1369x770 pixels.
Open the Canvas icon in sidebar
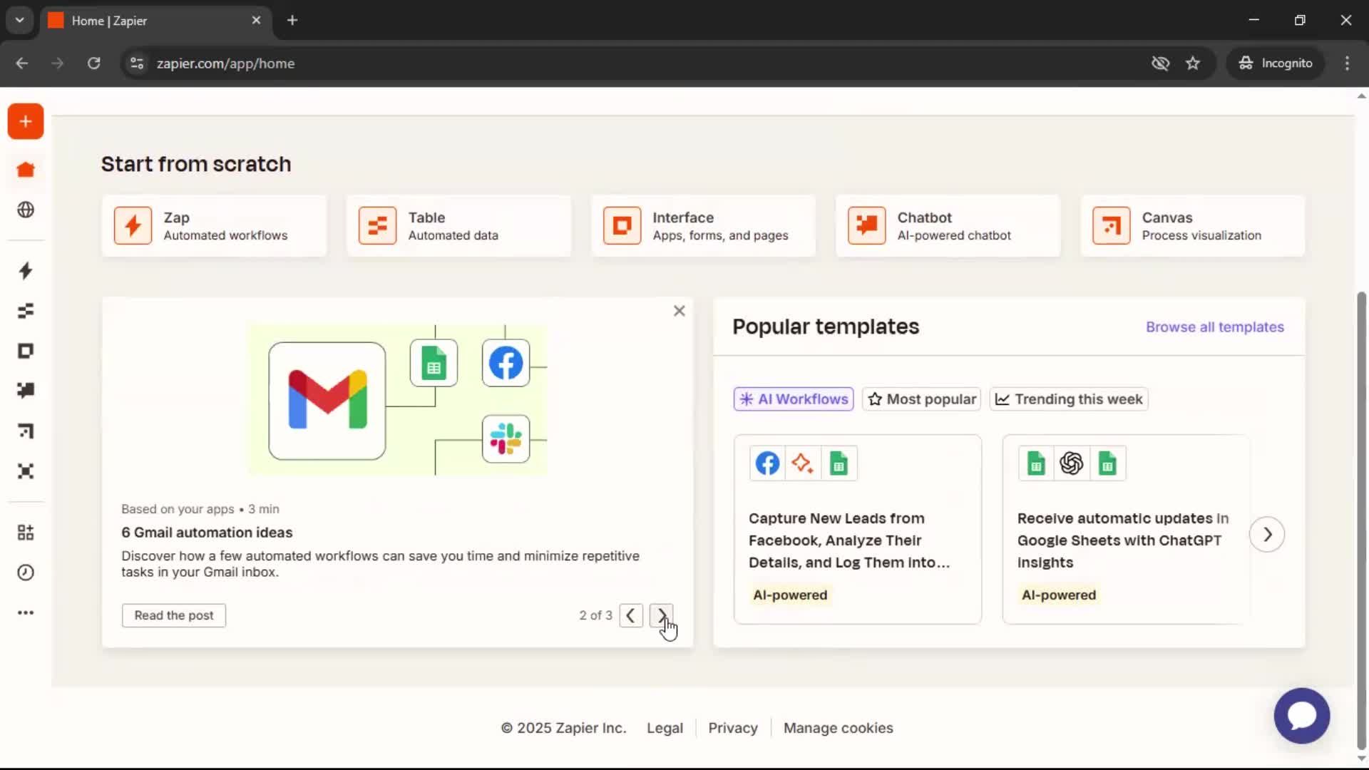click(26, 431)
